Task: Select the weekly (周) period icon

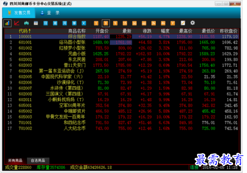Action: tap(55, 23)
